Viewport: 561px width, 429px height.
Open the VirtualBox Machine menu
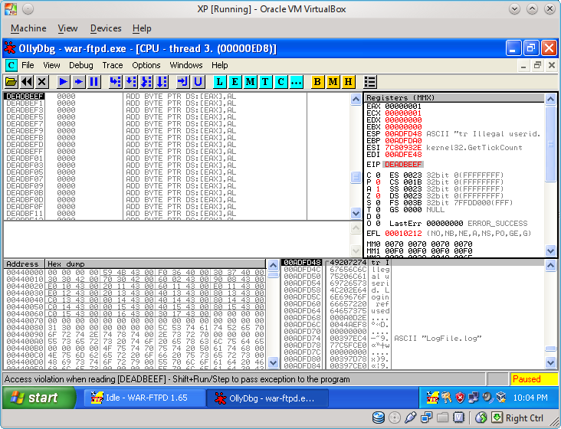(x=28, y=28)
